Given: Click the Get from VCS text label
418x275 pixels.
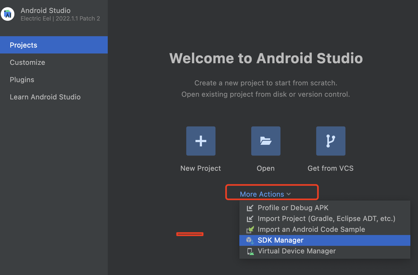Looking at the screenshot, I should 330,168.
